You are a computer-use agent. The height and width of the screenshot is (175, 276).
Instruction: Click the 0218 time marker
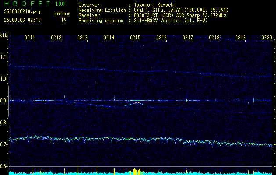214,38
